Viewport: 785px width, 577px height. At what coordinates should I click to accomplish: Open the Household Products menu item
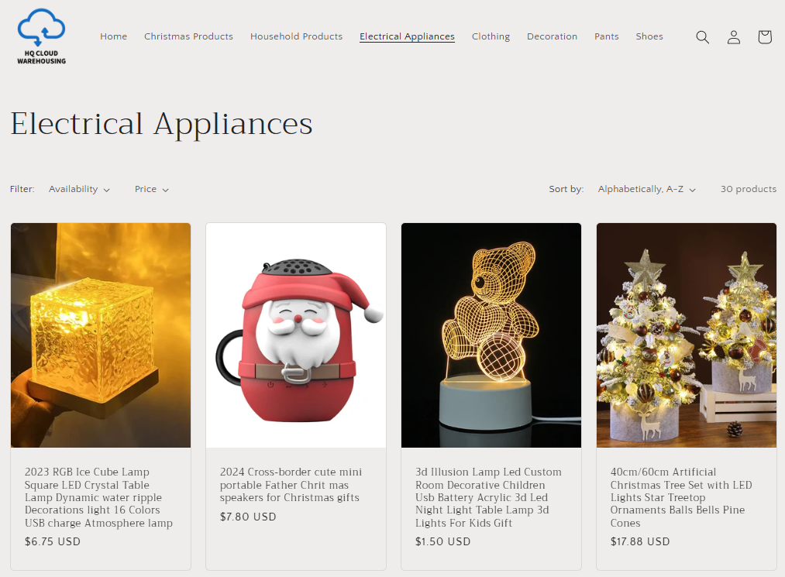[x=296, y=36]
